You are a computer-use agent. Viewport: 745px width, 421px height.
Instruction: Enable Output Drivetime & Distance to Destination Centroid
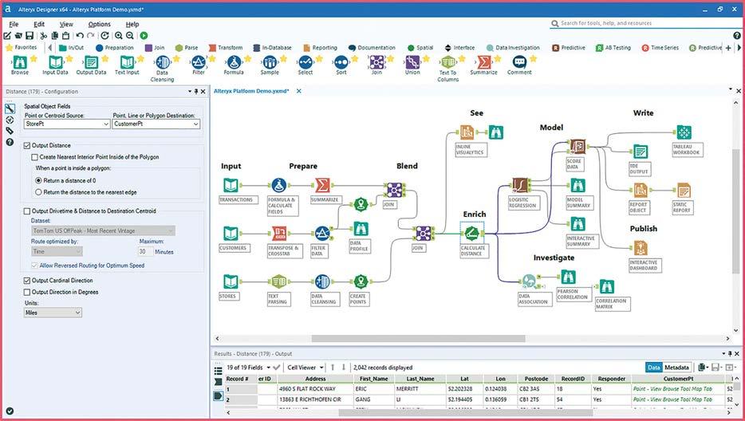tap(27, 211)
